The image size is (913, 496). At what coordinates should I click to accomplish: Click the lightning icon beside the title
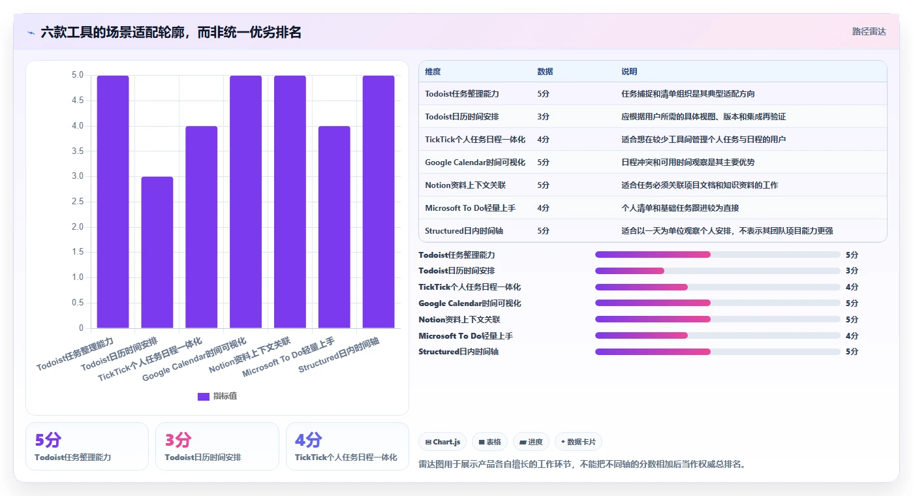31,33
